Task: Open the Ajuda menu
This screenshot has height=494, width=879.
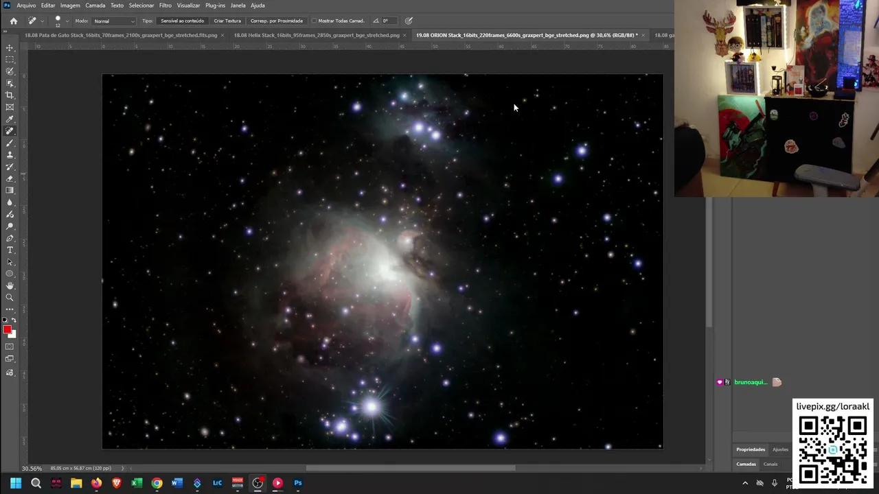Action: [x=258, y=5]
